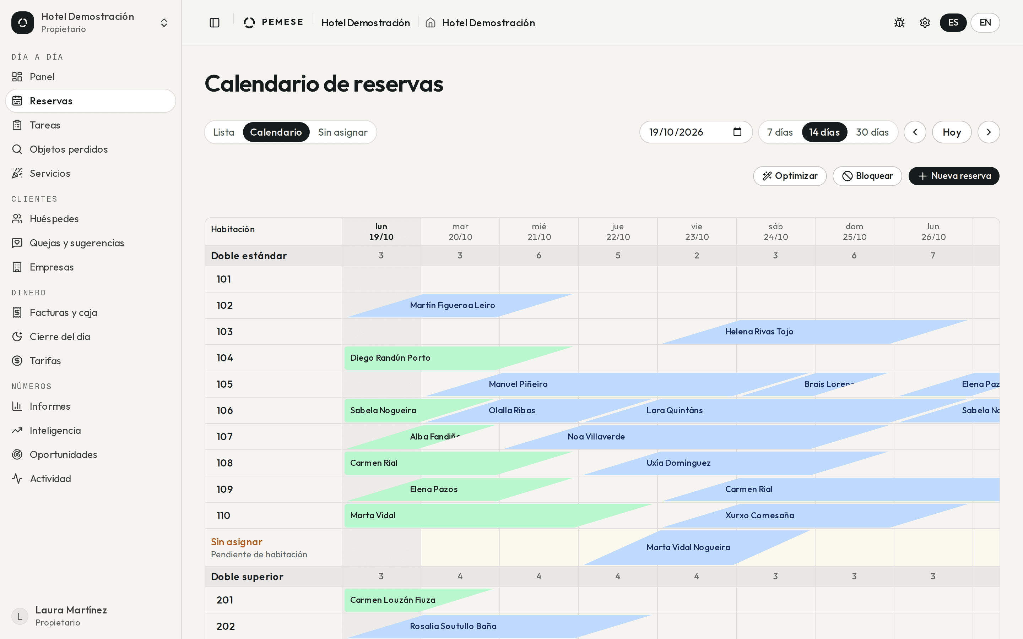Switch language to ES
Viewport: 1023px width, 639px height.
click(x=953, y=22)
